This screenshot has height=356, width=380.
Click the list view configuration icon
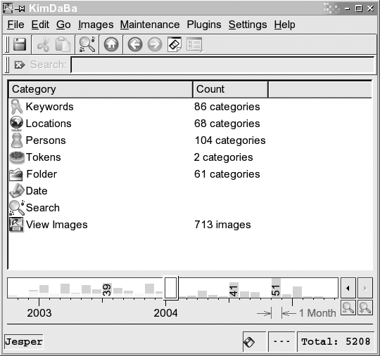pos(195,45)
